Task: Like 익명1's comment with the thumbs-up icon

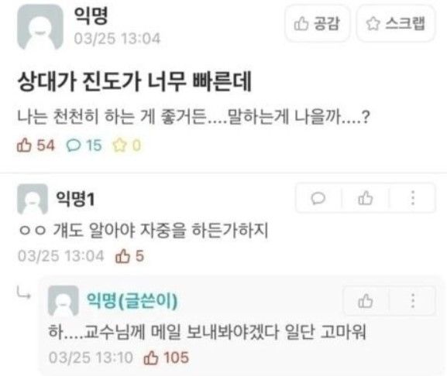Action: tap(365, 198)
